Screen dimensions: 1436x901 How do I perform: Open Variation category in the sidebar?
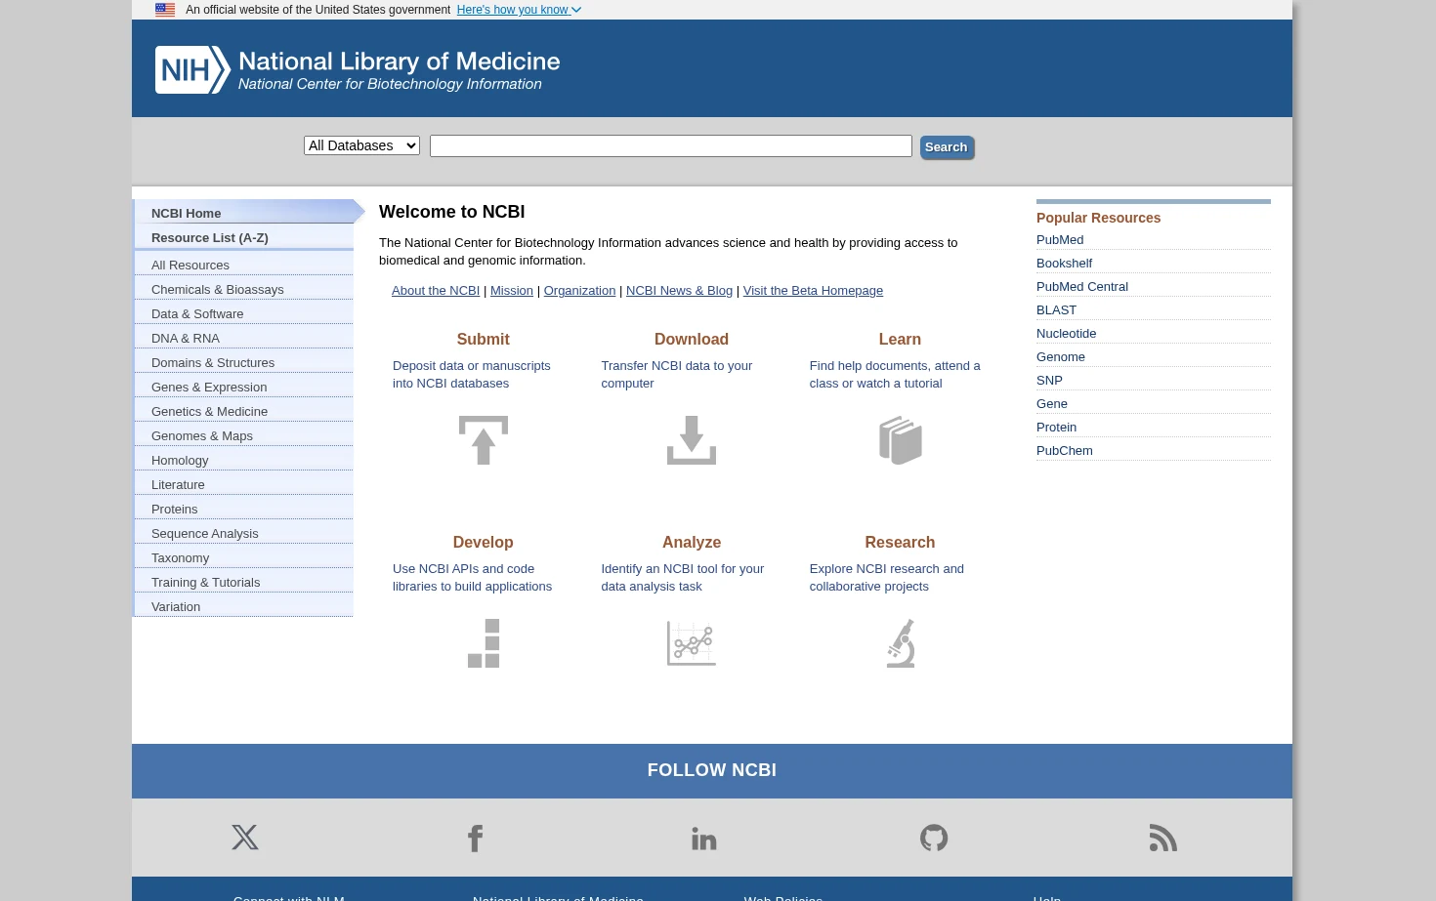244,606
